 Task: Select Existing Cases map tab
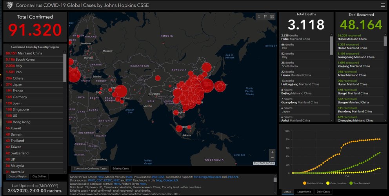click(120, 169)
